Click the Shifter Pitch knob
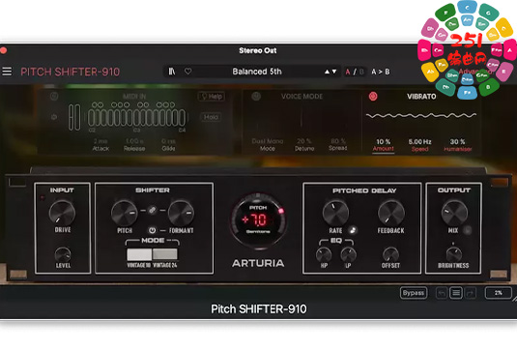Image resolution: width=517 pixels, height=351 pixels. (125, 213)
